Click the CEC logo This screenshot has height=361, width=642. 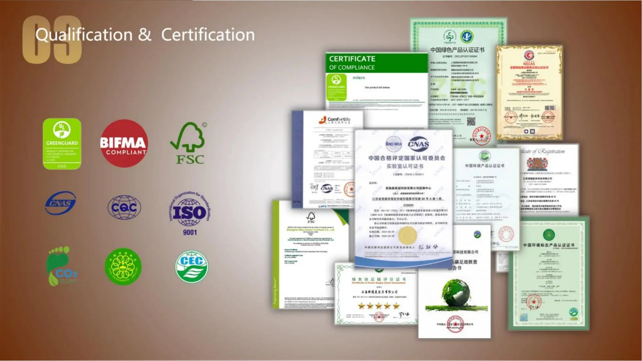click(192, 267)
